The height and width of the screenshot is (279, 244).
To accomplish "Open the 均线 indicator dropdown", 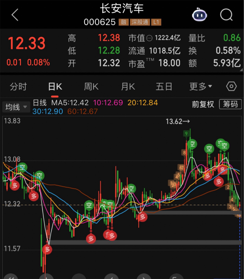I will coord(16,107).
